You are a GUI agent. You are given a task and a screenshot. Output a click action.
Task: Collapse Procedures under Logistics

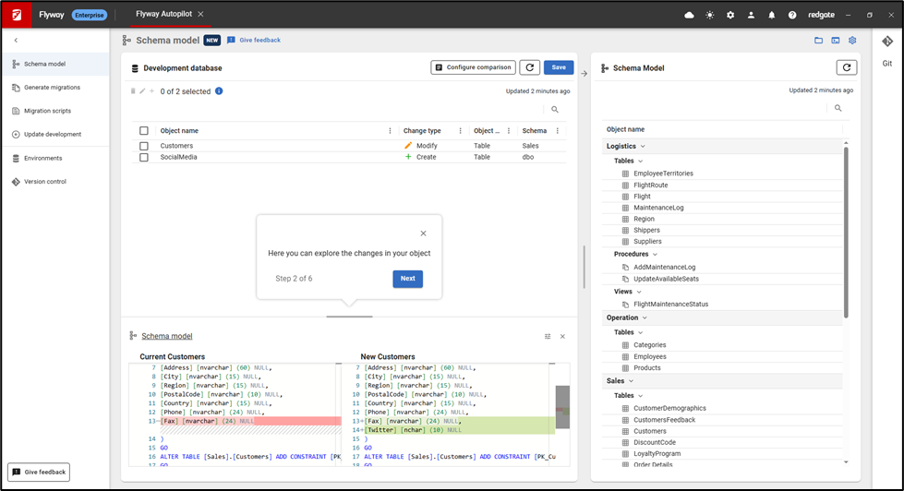point(655,254)
